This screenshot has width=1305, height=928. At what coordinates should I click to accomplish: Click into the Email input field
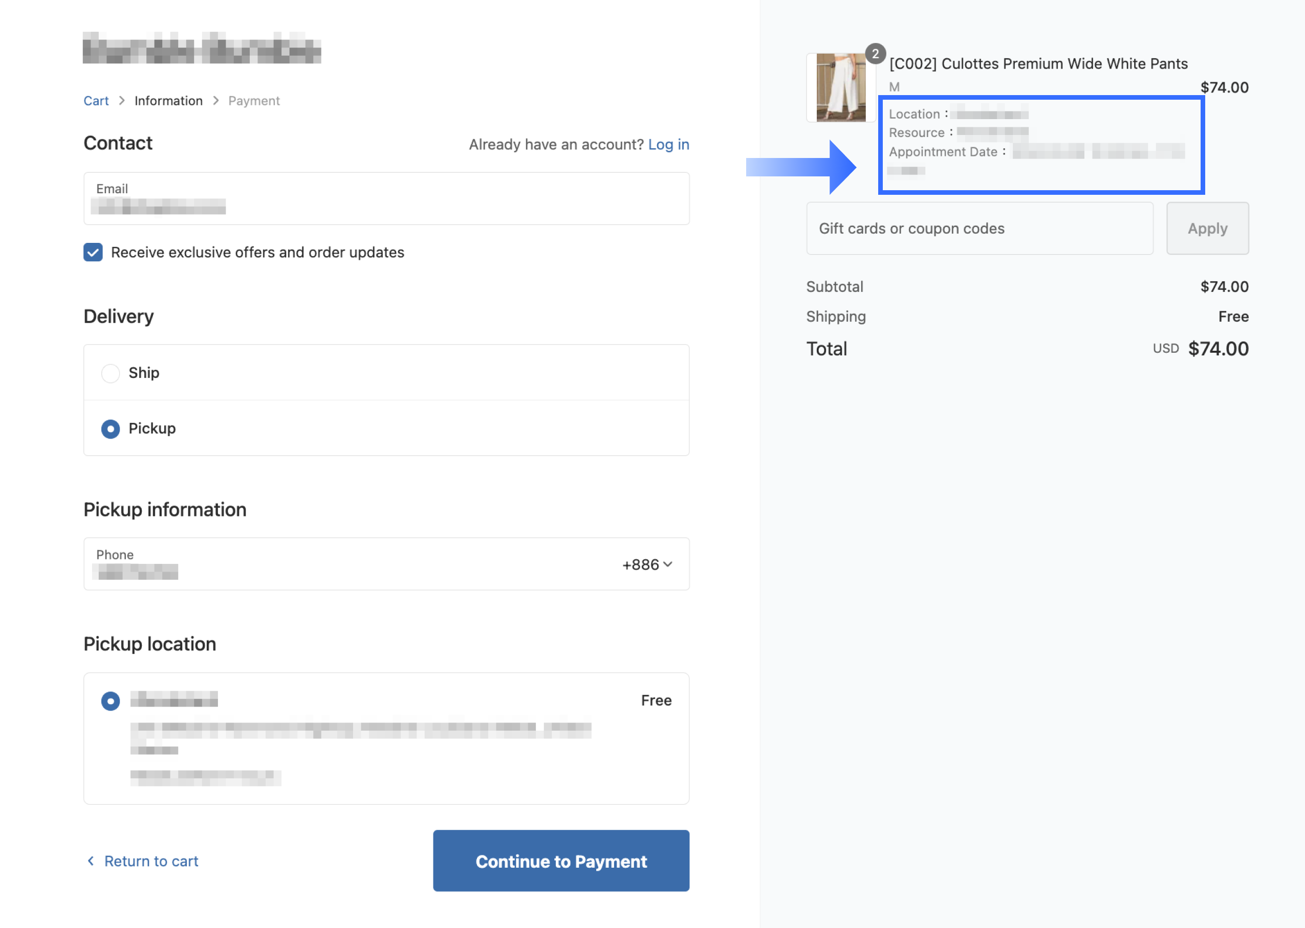pyautogui.click(x=386, y=199)
